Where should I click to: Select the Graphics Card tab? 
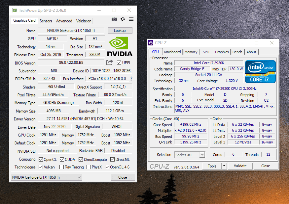pos(24,20)
